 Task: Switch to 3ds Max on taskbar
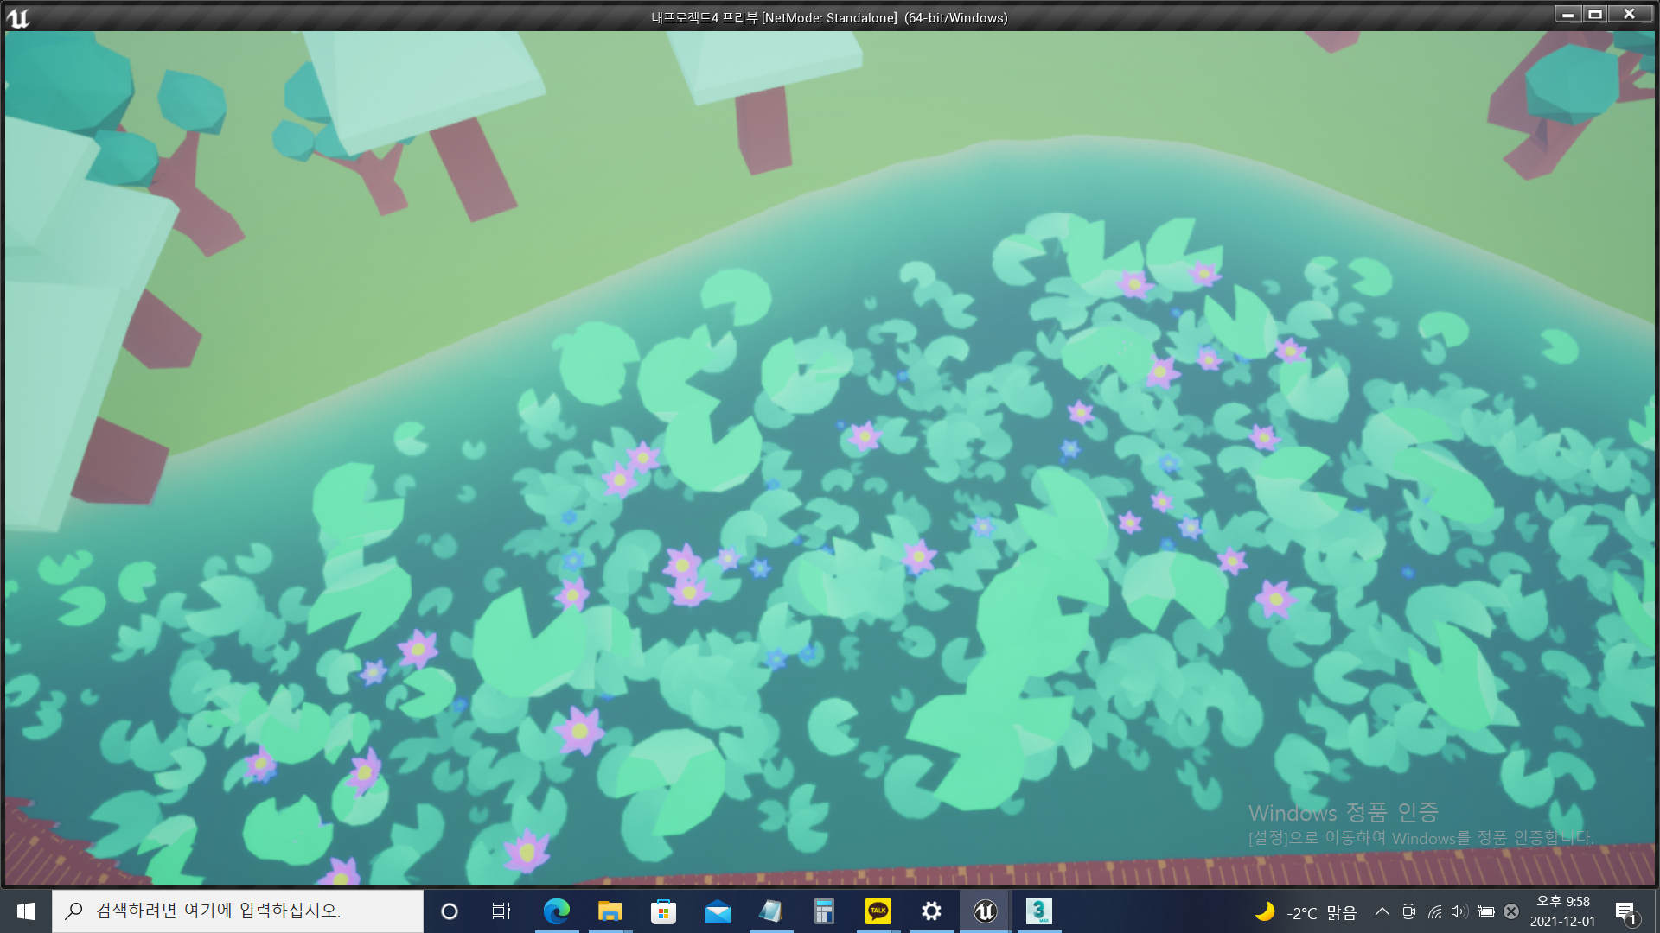[x=1038, y=911]
